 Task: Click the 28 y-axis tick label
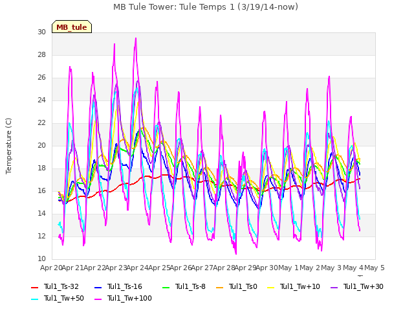coord(41,54)
